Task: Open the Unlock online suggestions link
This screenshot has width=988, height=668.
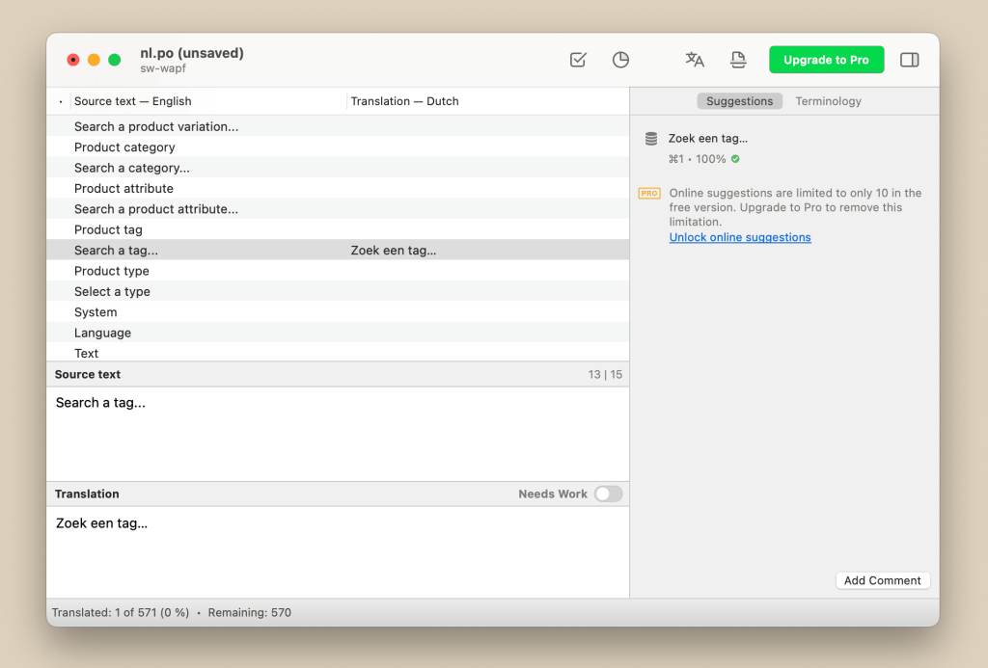Action: click(x=739, y=237)
